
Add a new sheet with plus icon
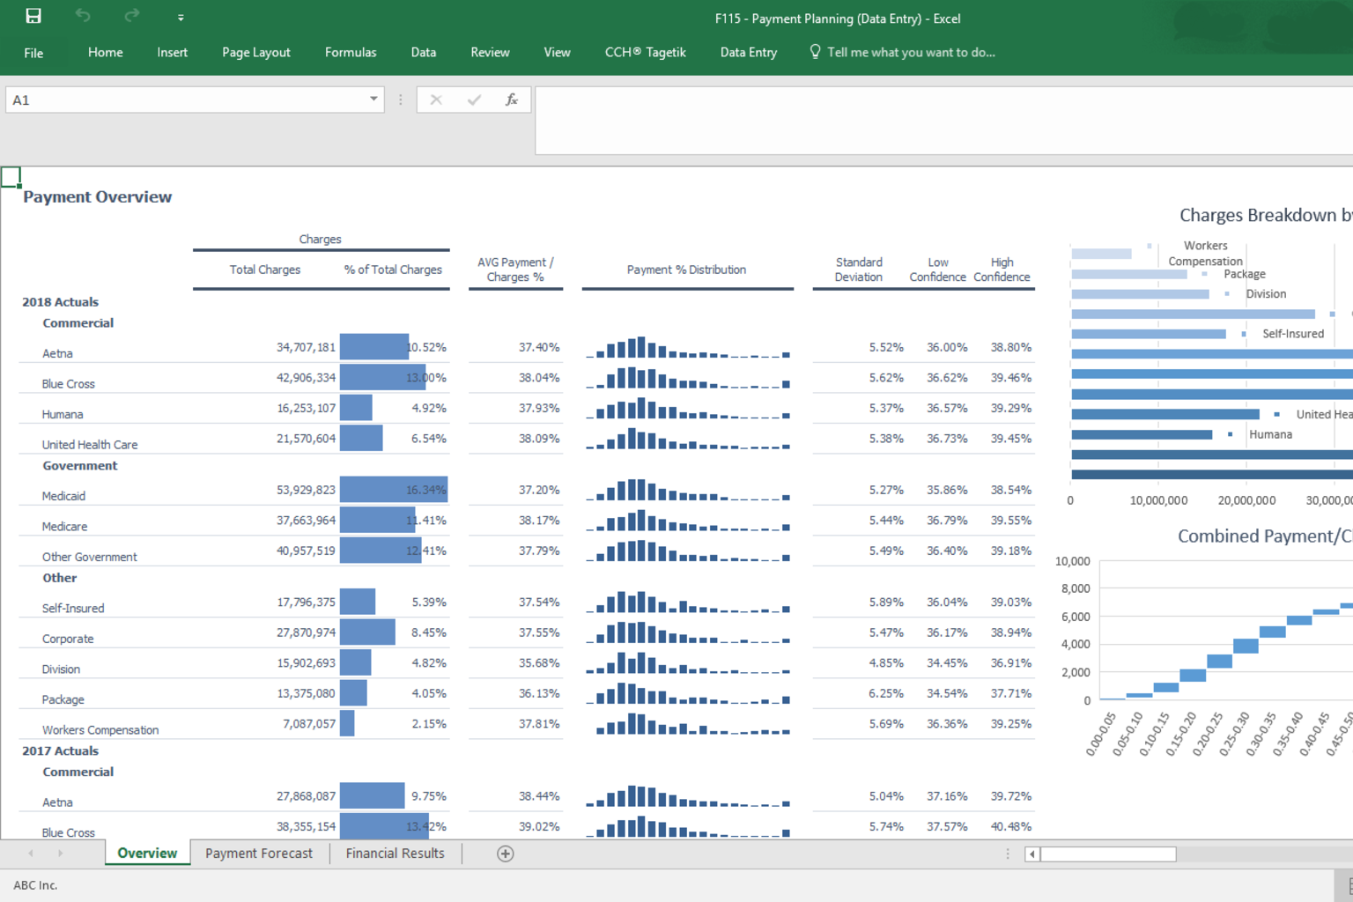pyautogui.click(x=505, y=854)
